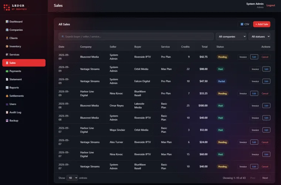Click the Payments cash icon
Viewport: 281px width, 185px height.
click(7, 71)
